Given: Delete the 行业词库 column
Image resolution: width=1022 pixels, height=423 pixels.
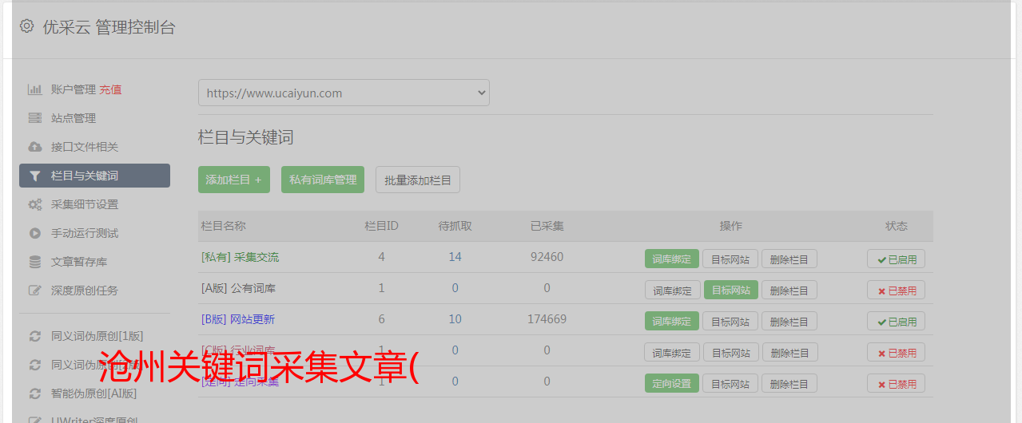Looking at the screenshot, I should (x=789, y=352).
